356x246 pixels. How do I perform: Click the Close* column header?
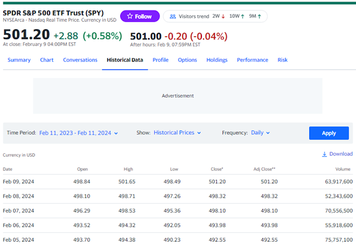[x=217, y=169]
